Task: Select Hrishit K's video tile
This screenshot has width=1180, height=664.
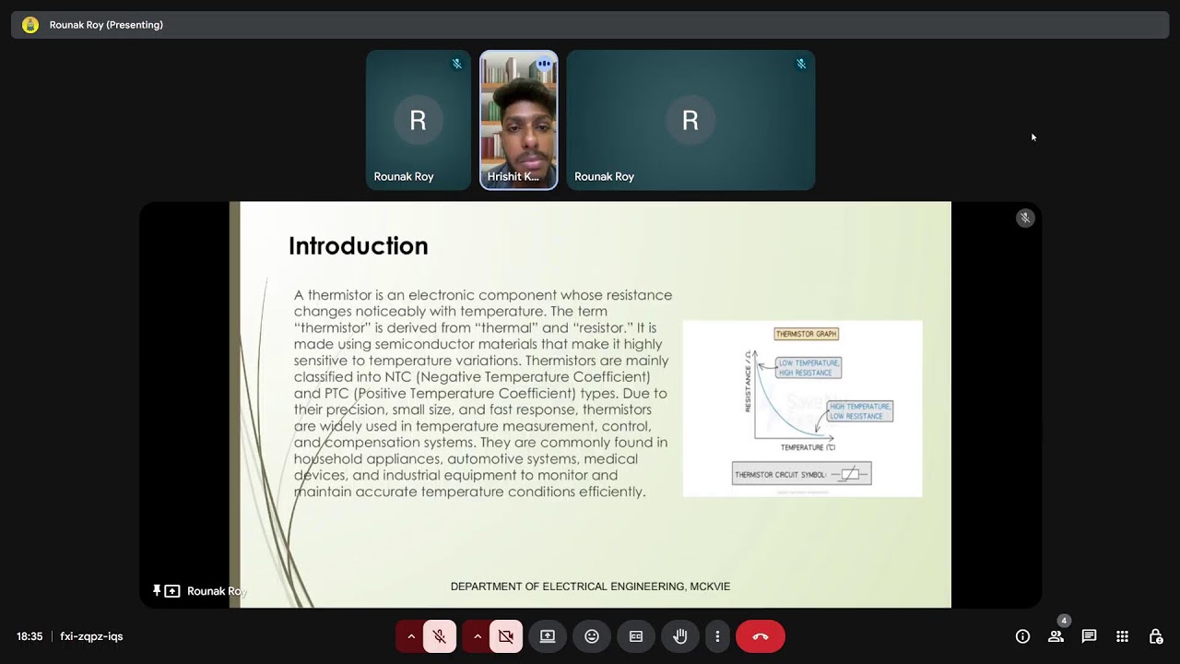Action: click(x=519, y=120)
